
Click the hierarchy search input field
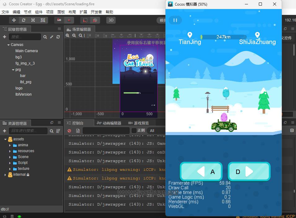point(25,37)
